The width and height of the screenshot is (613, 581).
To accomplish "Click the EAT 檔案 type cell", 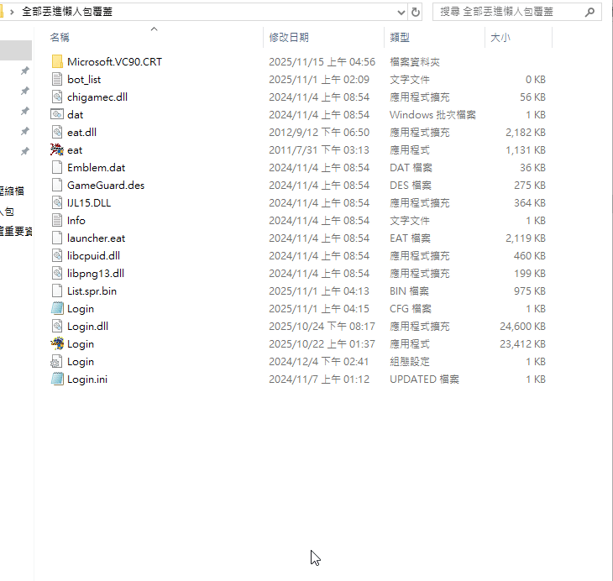I will pos(410,238).
